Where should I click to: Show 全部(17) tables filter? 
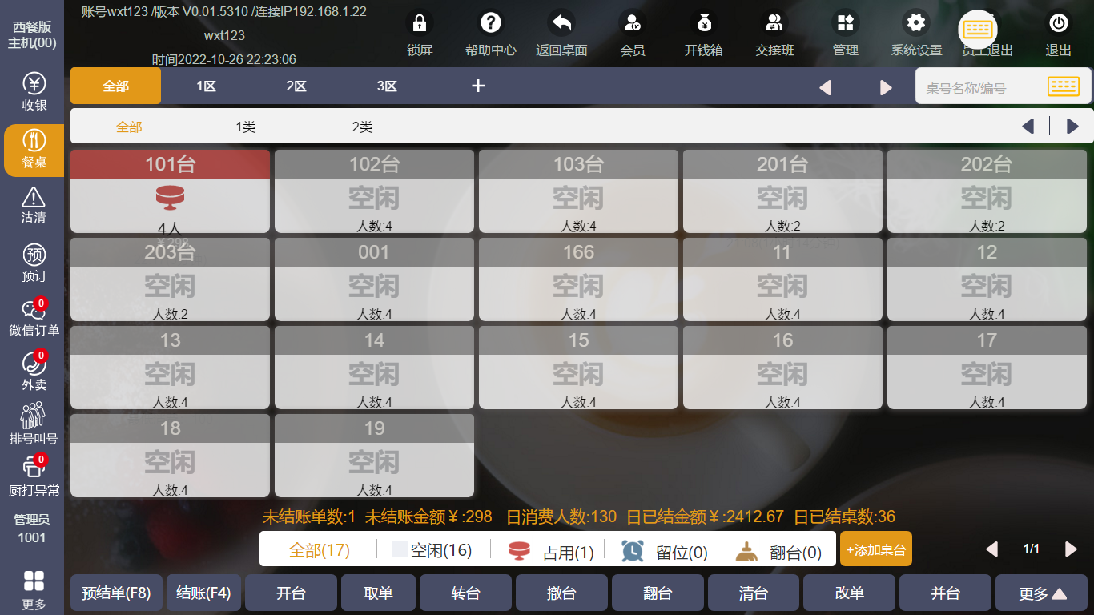(x=319, y=550)
